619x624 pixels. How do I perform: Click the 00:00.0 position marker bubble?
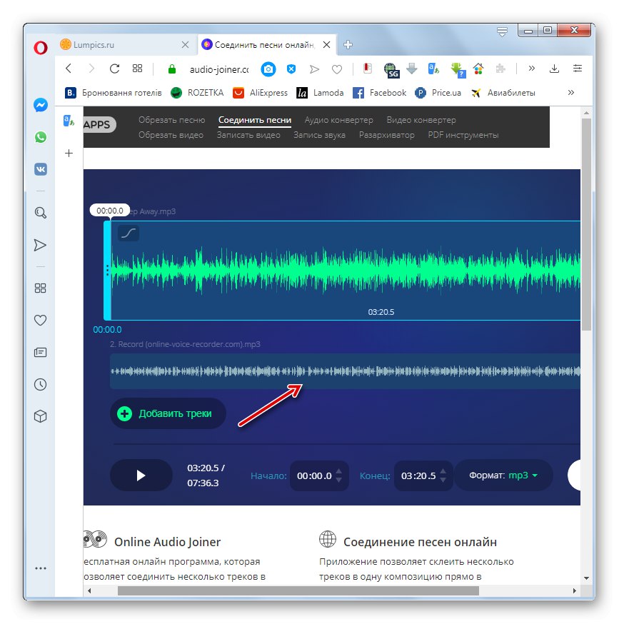(x=110, y=211)
